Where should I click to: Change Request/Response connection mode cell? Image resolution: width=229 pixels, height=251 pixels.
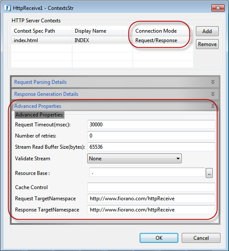coord(163,40)
